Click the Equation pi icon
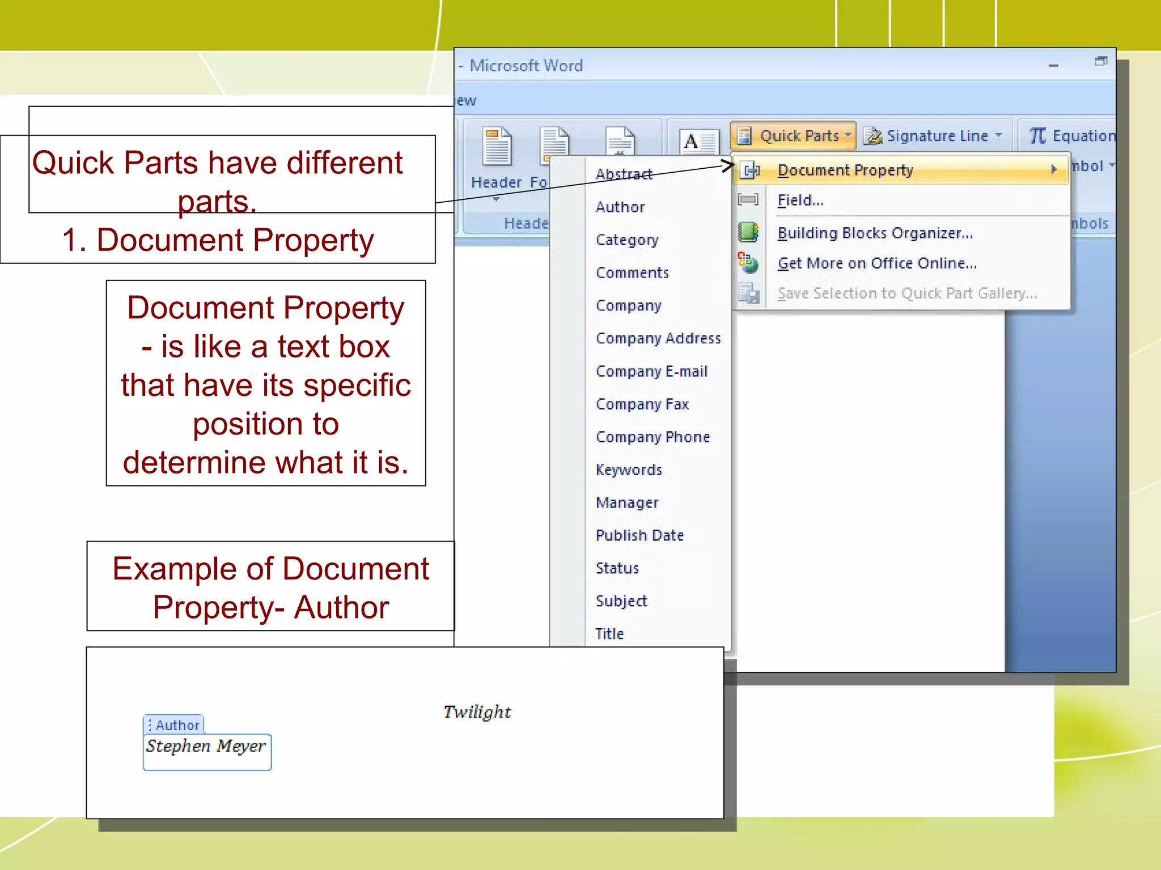 point(1037,135)
